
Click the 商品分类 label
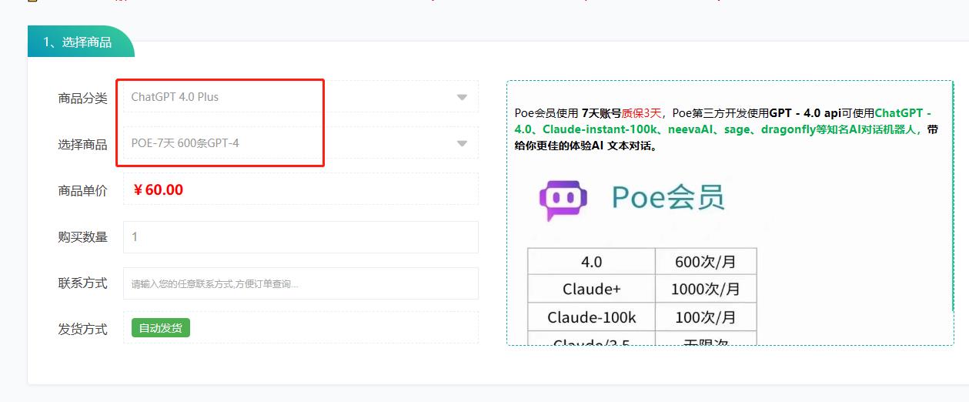82,98
